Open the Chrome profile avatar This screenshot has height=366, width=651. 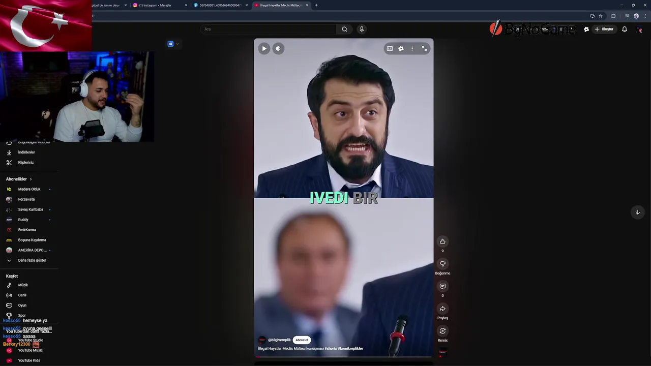point(636,16)
